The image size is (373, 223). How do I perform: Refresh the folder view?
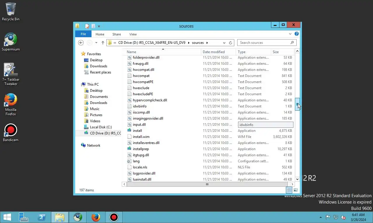click(x=231, y=43)
